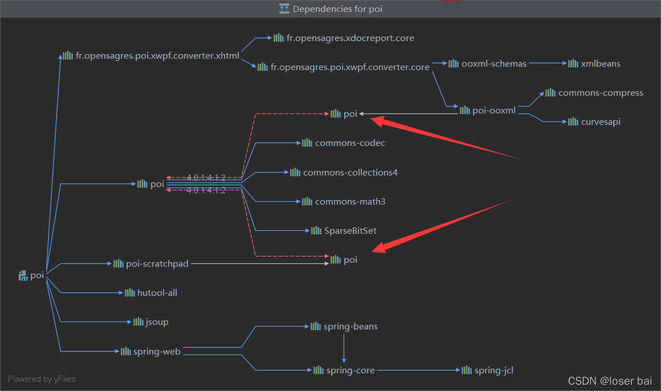Viewport: 661px width, 391px height.
Task: Click the xmlbeans library icon
Action: pyautogui.click(x=572, y=63)
